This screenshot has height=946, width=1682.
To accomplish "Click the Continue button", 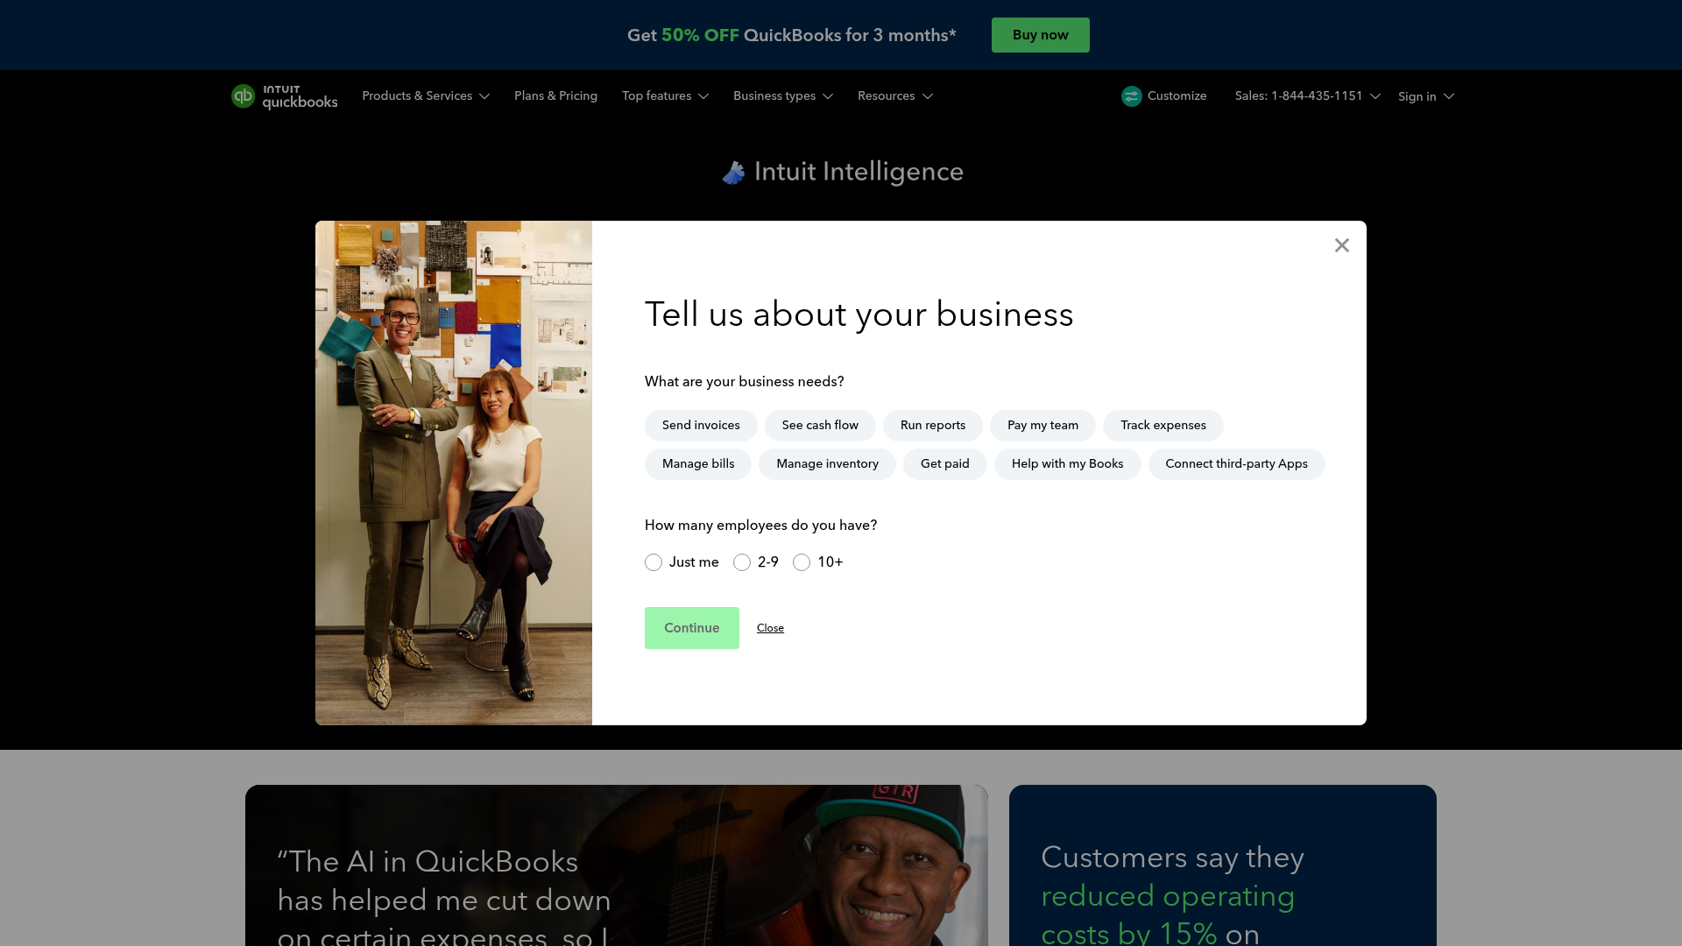I will 691,628.
